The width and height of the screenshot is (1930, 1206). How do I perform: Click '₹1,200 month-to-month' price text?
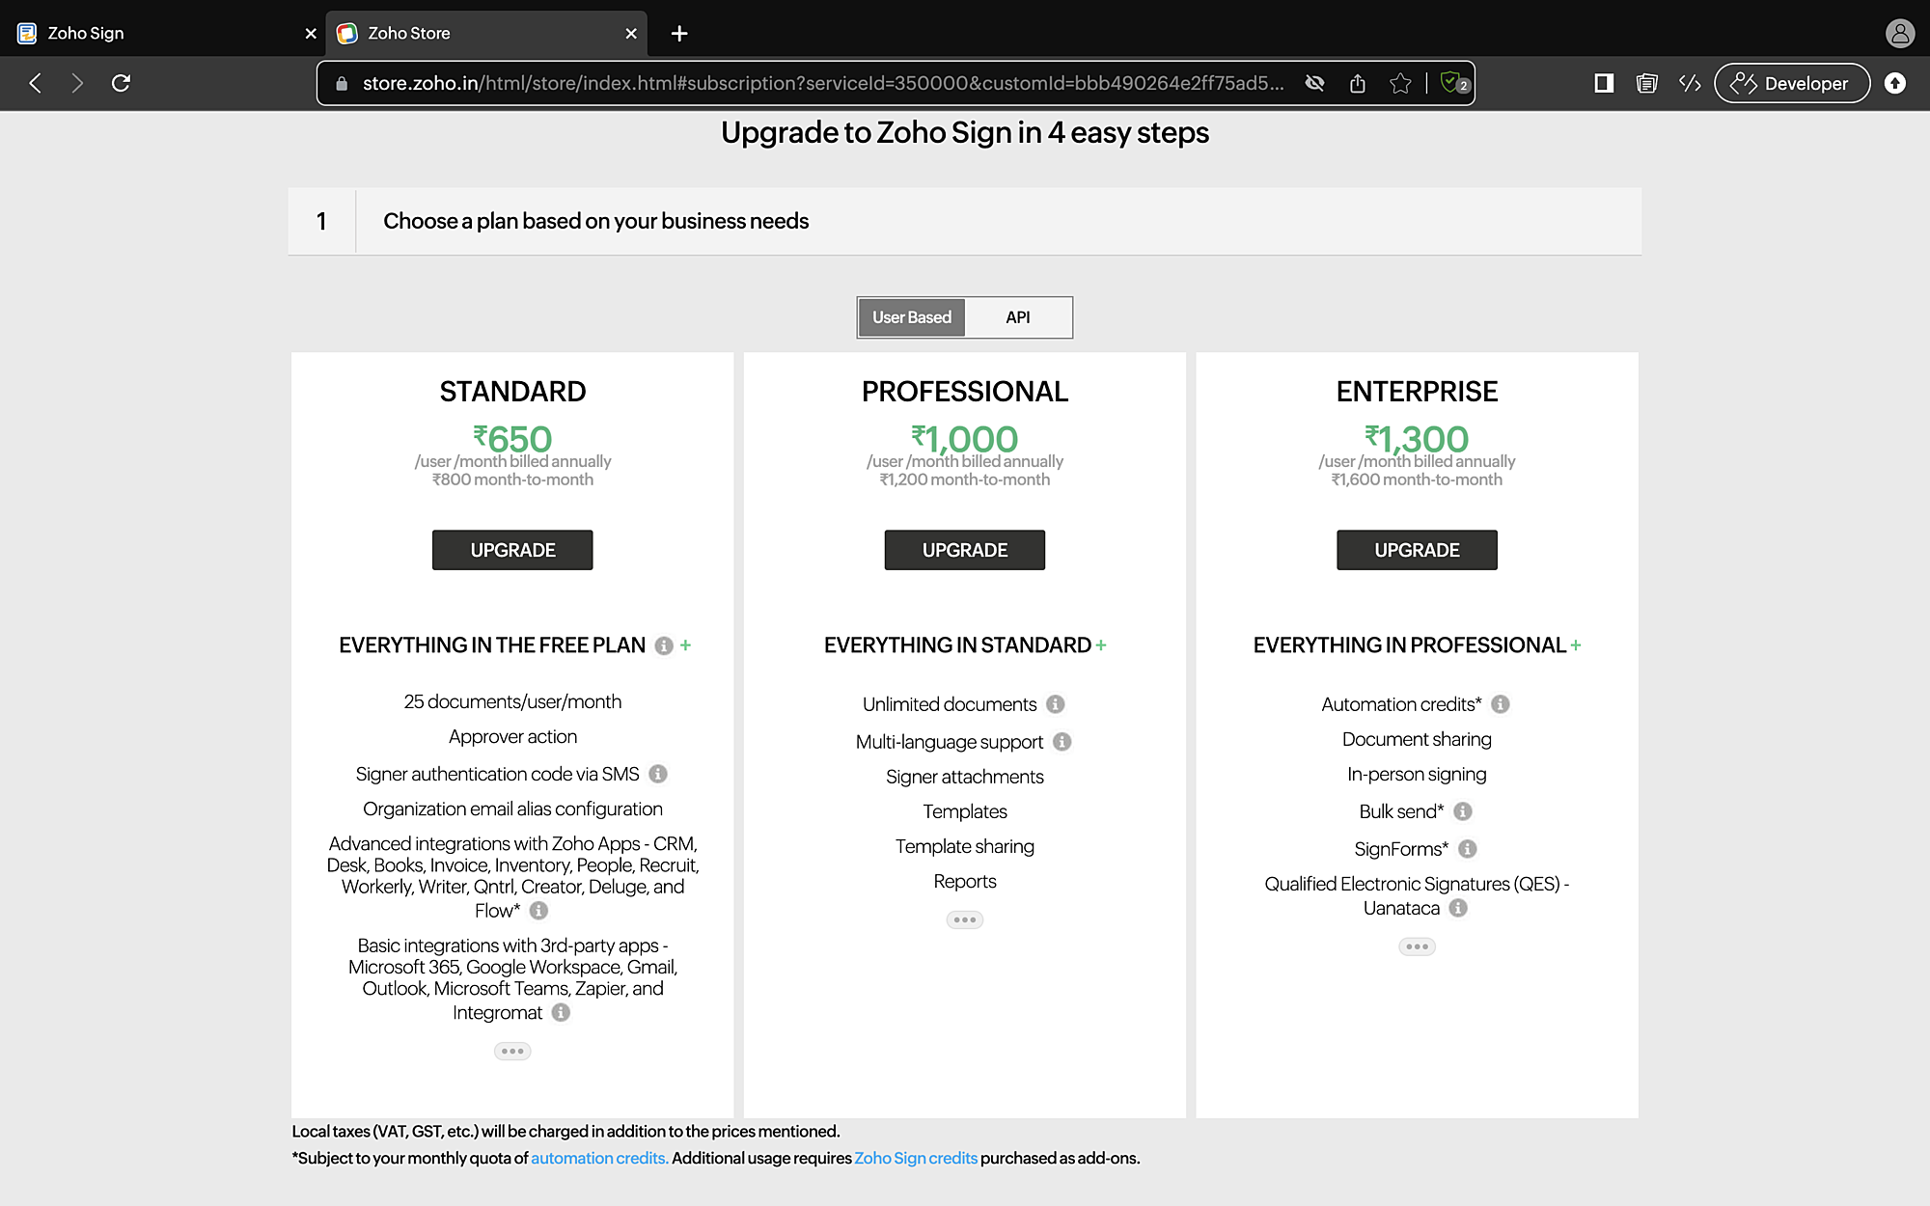pyautogui.click(x=965, y=480)
